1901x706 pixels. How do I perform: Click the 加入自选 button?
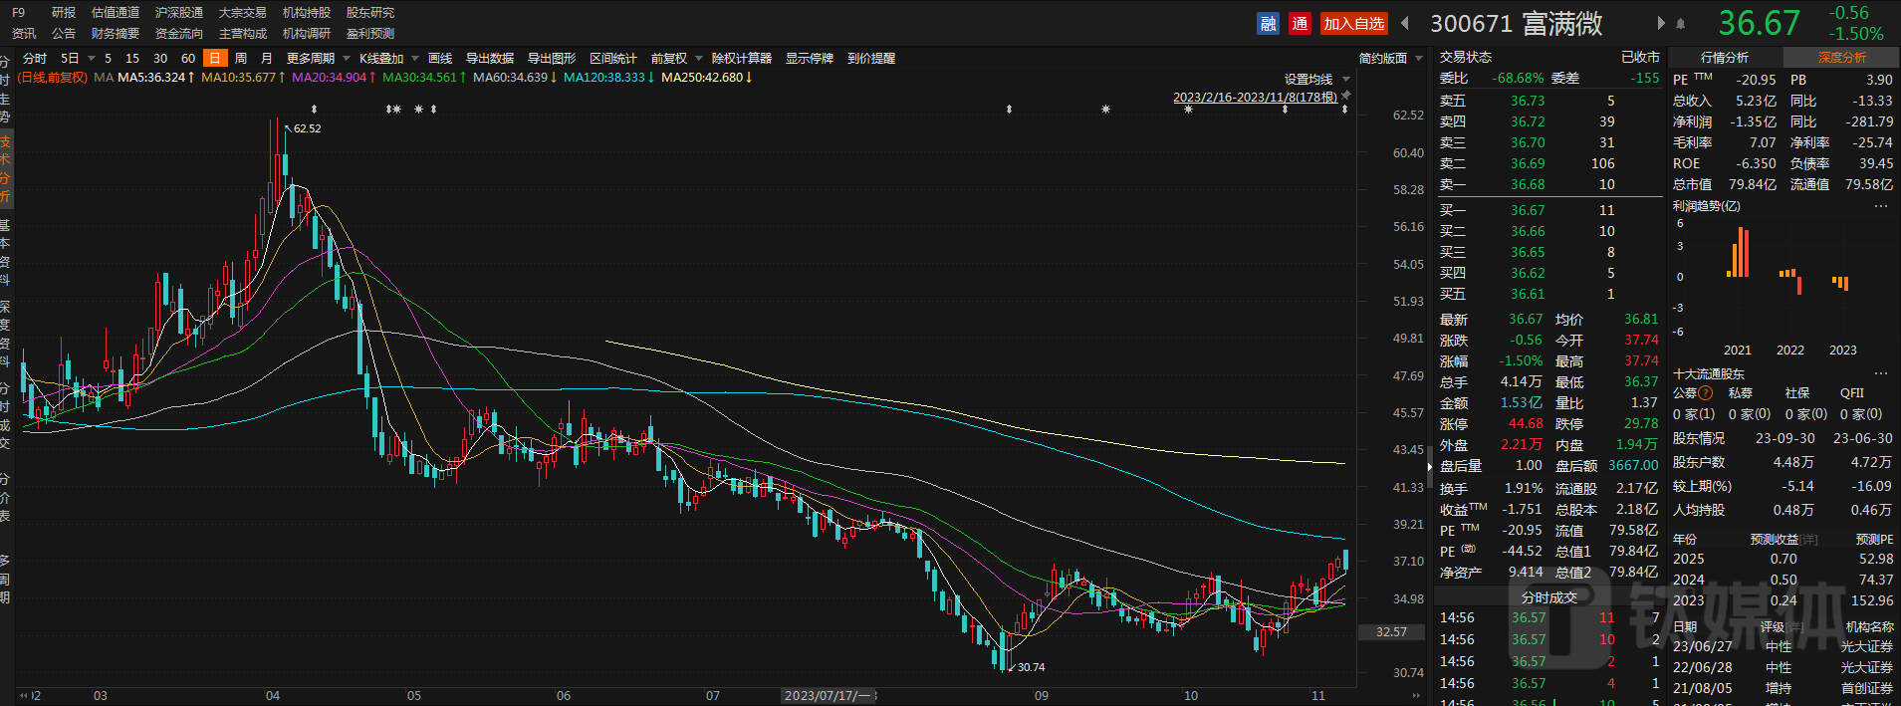pyautogui.click(x=1353, y=24)
